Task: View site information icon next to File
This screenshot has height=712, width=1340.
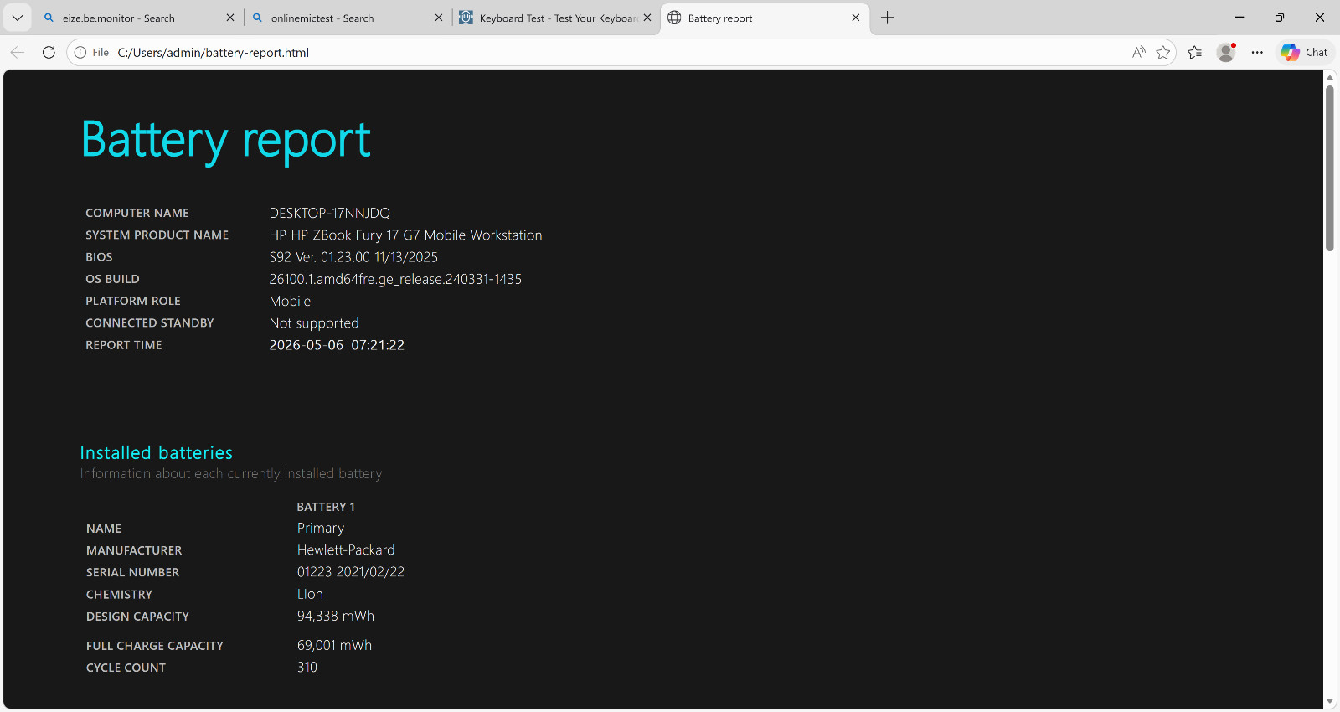Action: point(80,52)
